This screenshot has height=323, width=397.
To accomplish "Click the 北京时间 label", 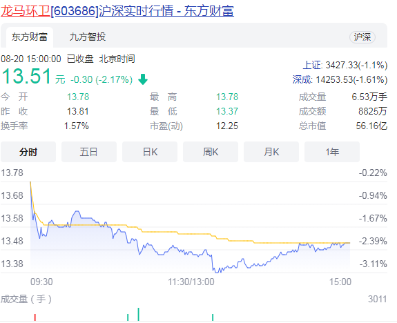I will pos(117,59).
